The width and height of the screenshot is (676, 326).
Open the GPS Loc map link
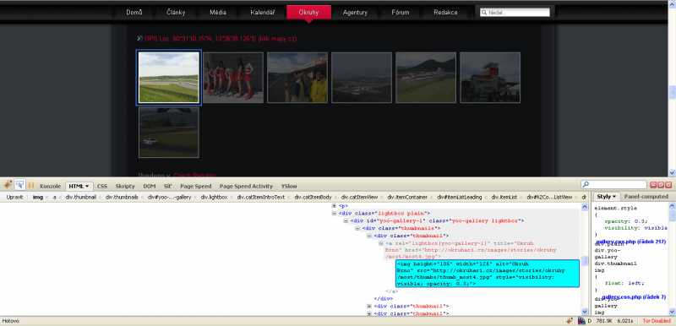221,38
